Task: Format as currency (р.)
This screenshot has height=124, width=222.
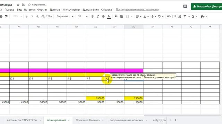Action: [x=27, y=17]
